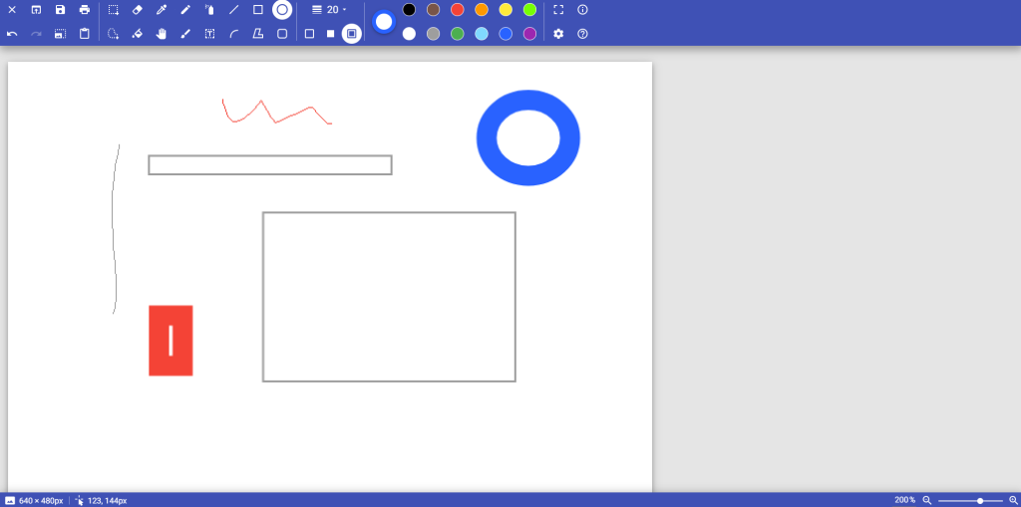Select the highlighted Ellipse tool

pos(282,10)
